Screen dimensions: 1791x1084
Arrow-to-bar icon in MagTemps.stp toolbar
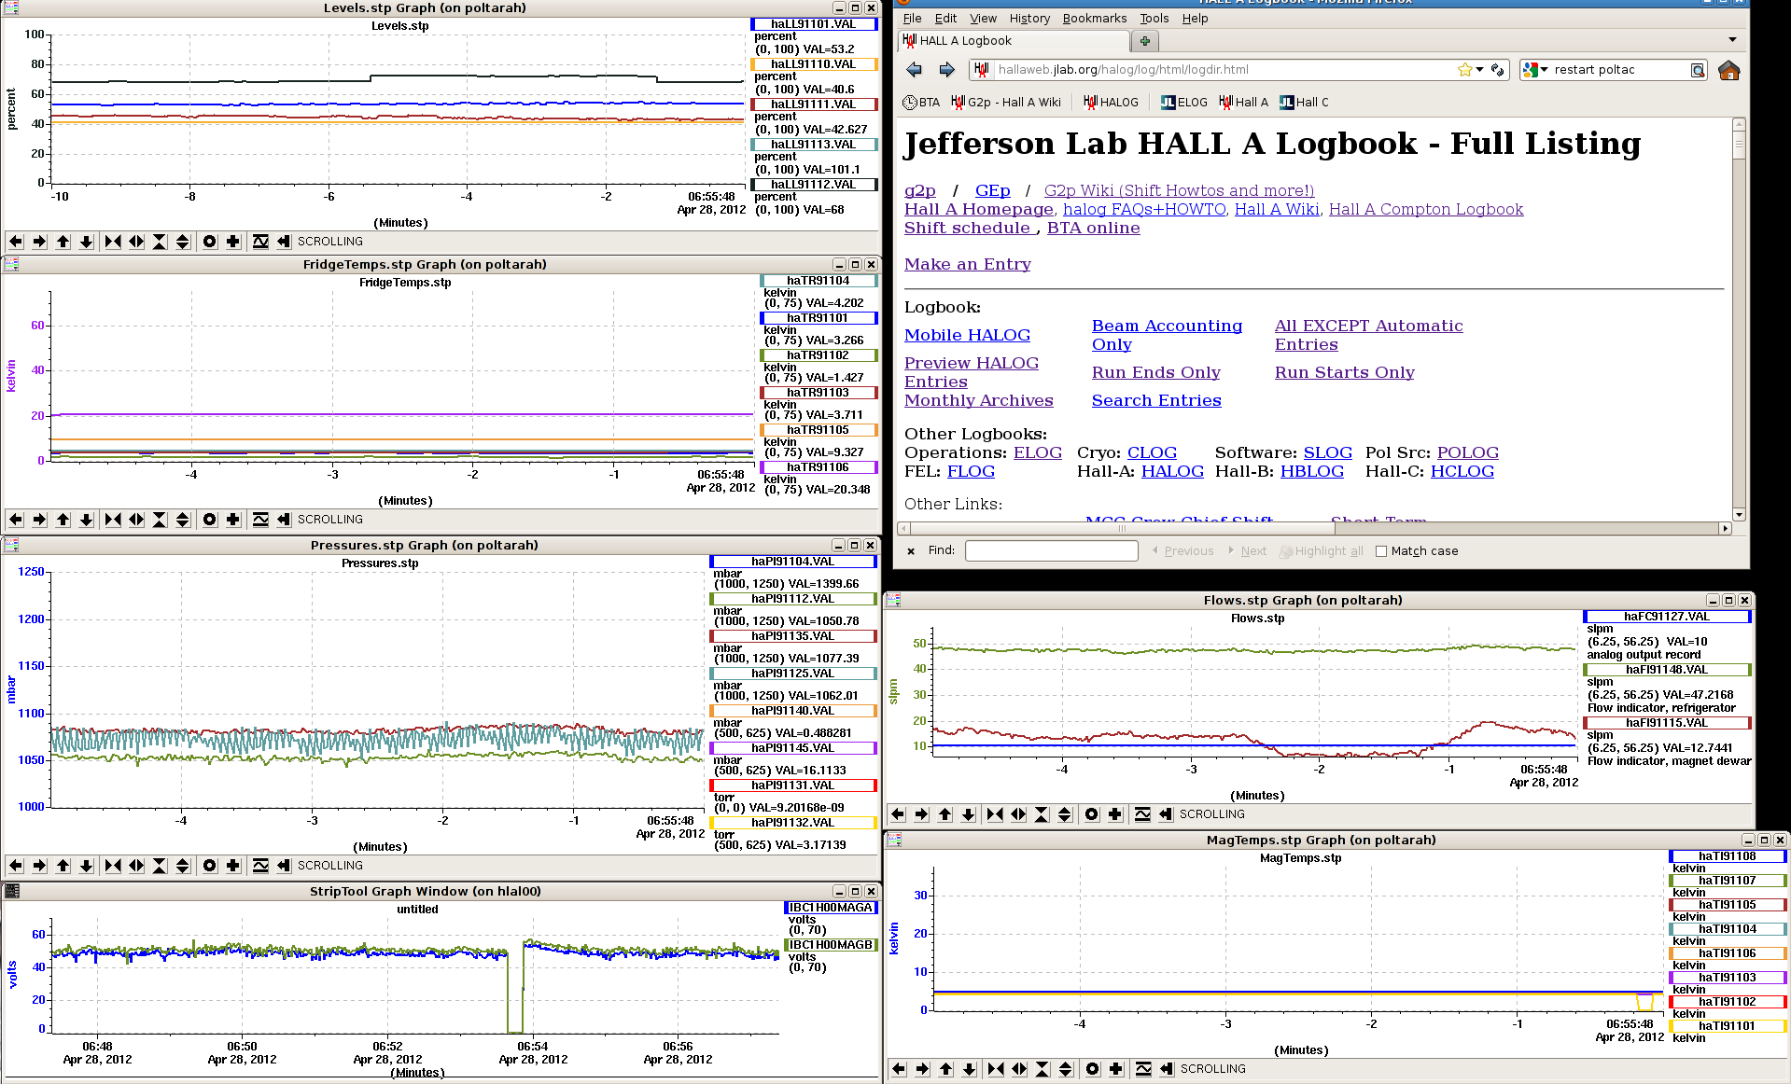pyautogui.click(x=1166, y=1069)
